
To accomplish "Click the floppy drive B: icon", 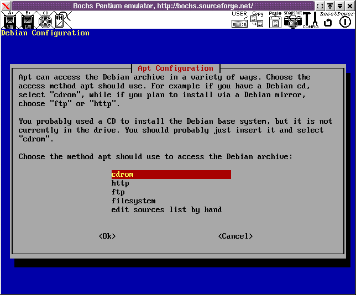I will (x=28, y=20).
